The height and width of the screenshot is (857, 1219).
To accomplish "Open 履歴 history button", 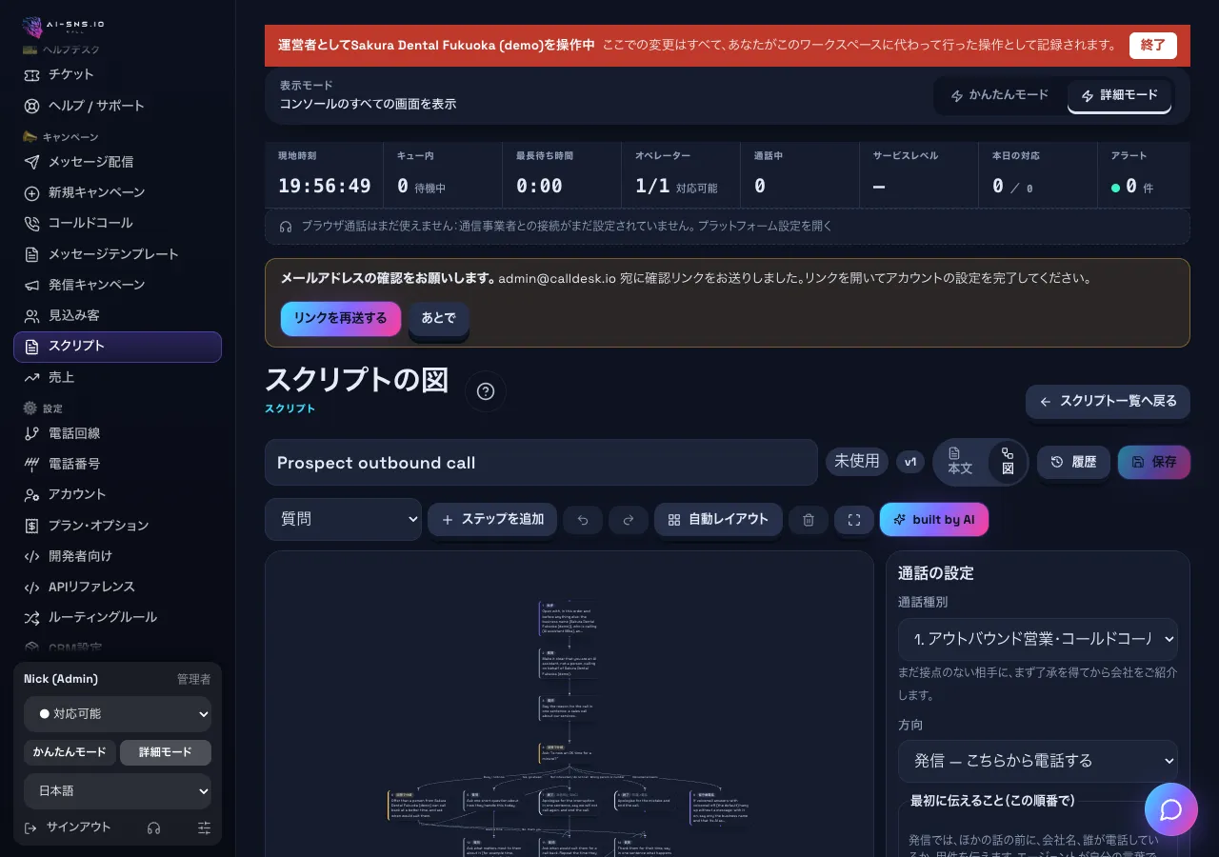I will [x=1073, y=462].
